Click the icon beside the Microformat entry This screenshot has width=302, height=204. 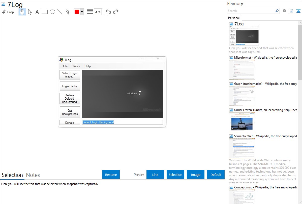[x=231, y=58]
